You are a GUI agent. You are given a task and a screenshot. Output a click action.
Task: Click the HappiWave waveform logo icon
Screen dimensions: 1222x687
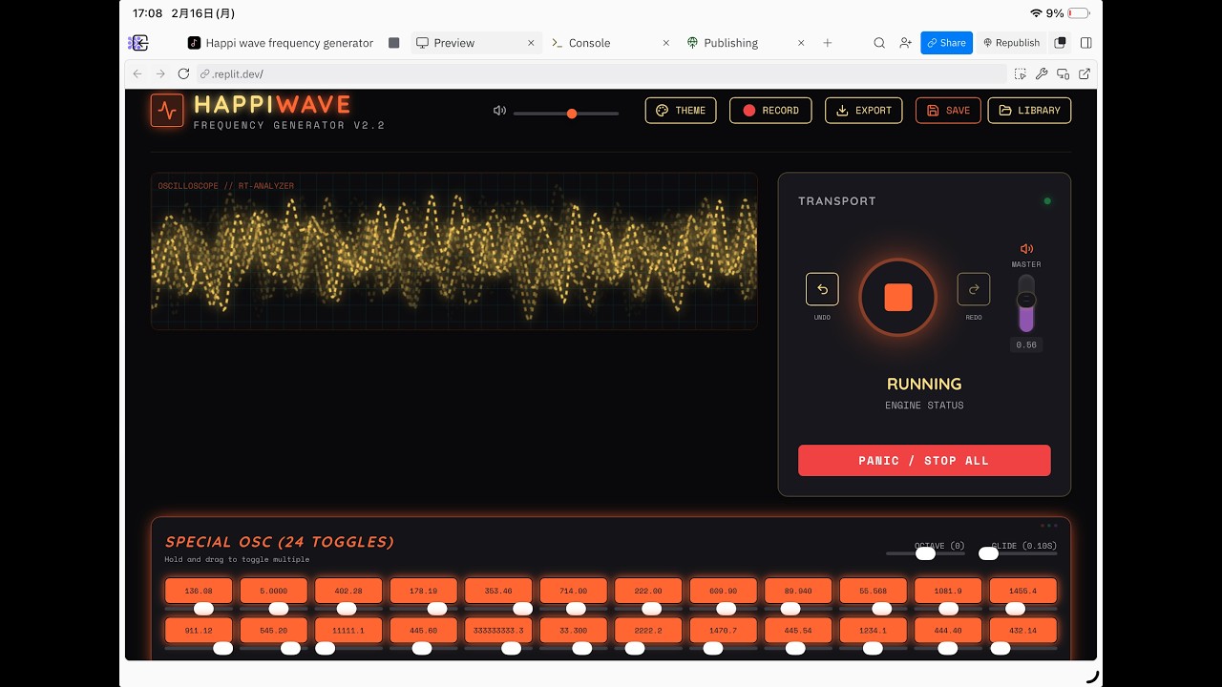[x=167, y=111]
